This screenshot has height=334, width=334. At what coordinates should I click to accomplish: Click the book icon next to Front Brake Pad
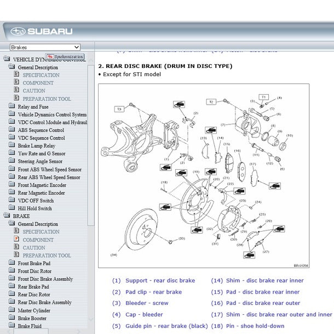tap(12, 263)
